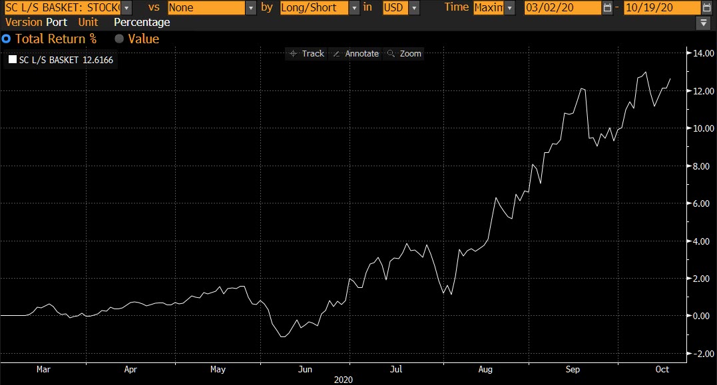Click the Port version setting
The width and height of the screenshot is (717, 385).
pos(57,22)
